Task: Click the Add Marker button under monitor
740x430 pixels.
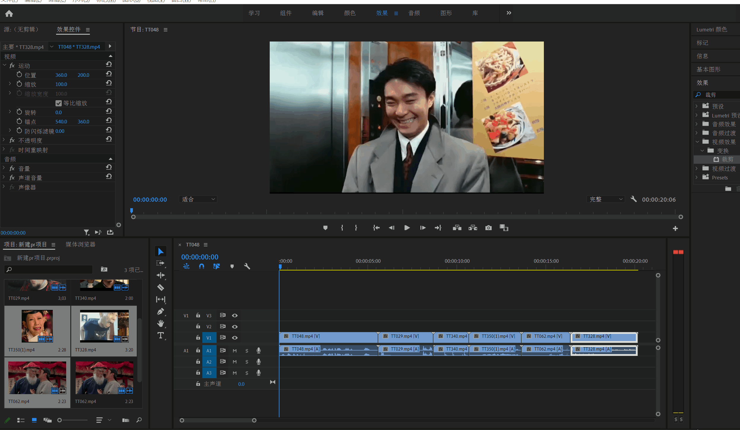Action: point(325,228)
